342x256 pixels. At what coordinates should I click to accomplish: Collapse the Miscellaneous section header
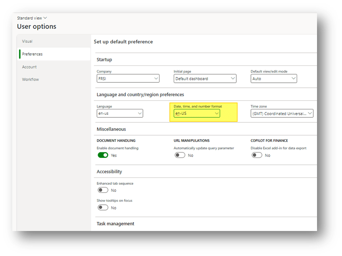[111, 129]
